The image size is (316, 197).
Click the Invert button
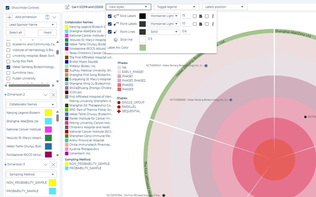47,33
